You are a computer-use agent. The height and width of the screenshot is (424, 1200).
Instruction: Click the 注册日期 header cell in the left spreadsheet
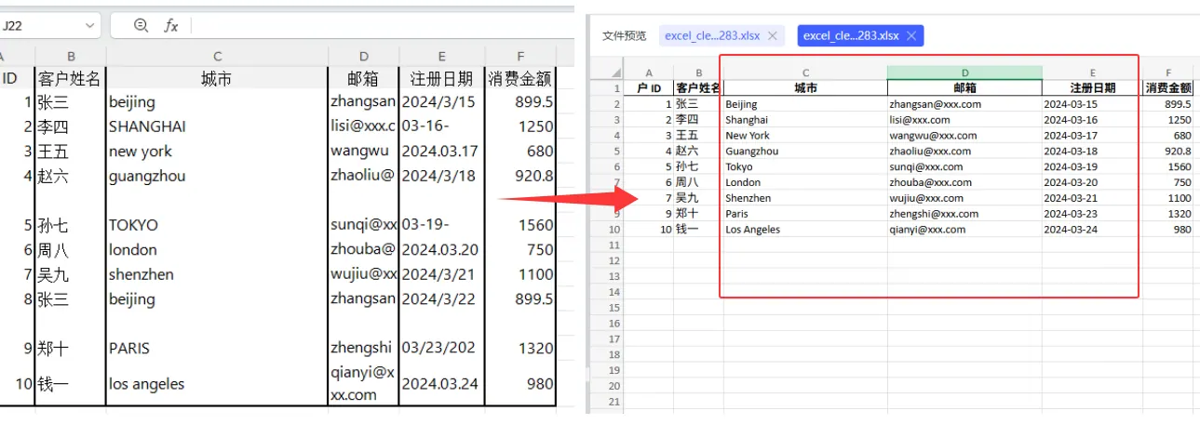[x=441, y=78]
